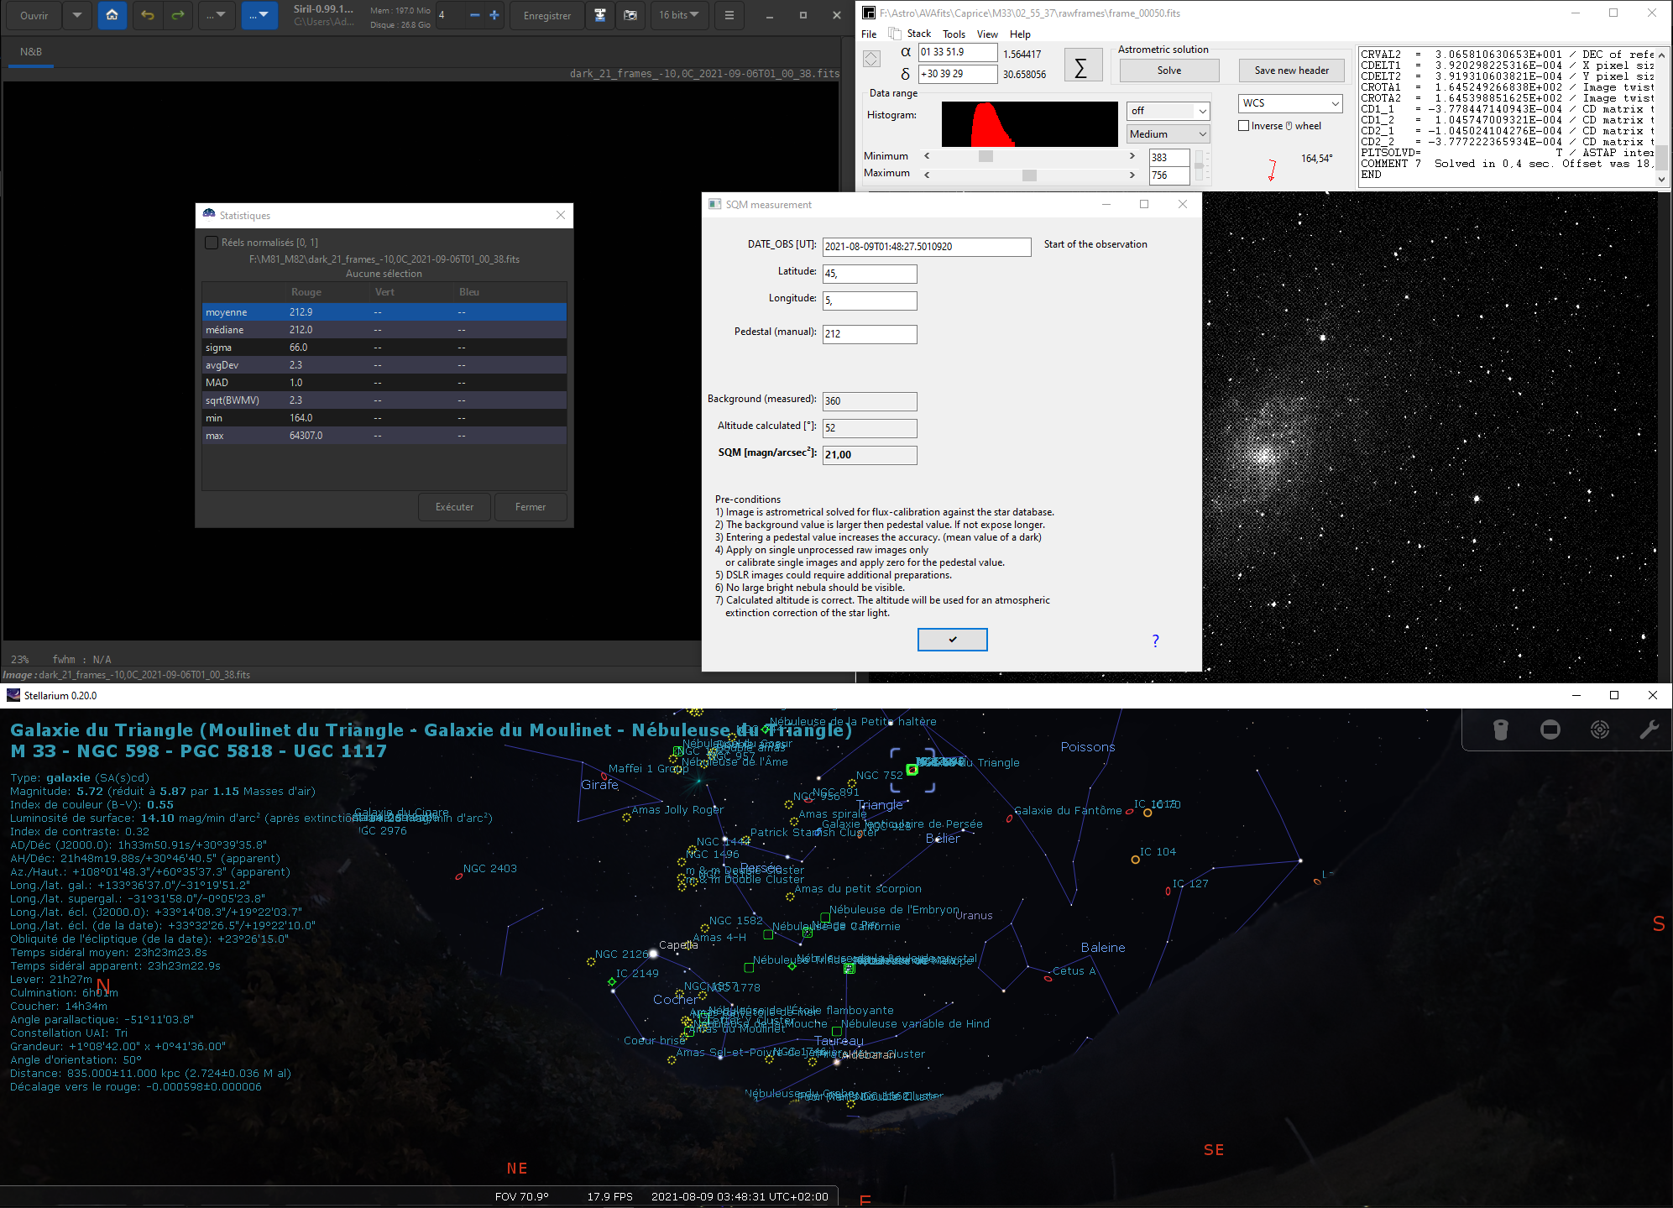Open the ASTAP File menu
This screenshot has width=1673, height=1208.
pos(869,34)
